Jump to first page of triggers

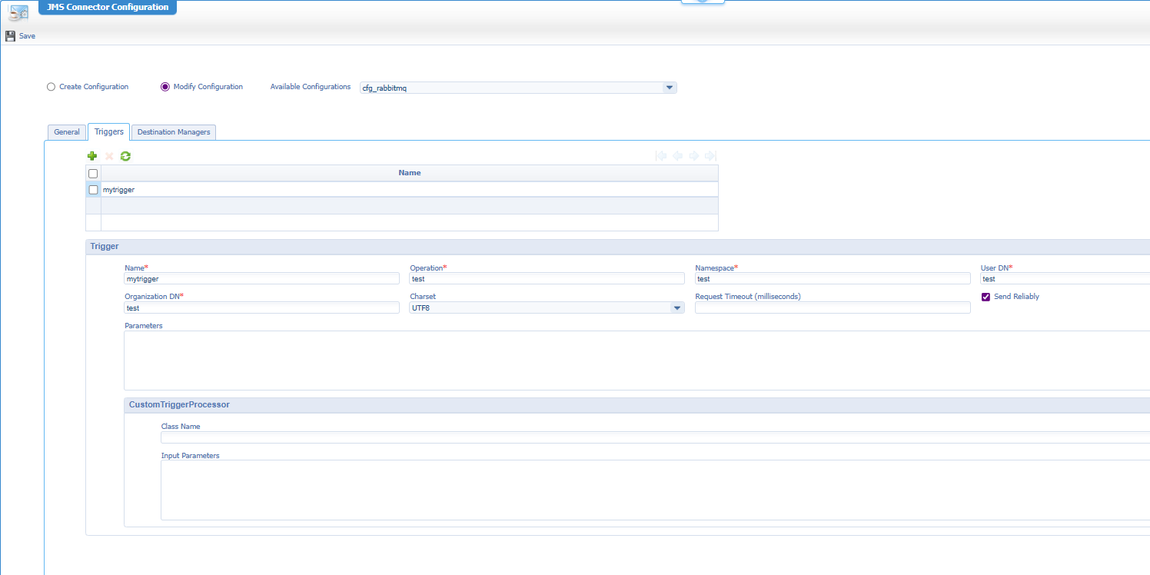pyautogui.click(x=661, y=156)
